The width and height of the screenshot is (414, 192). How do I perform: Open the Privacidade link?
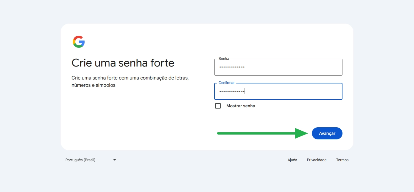pyautogui.click(x=316, y=160)
